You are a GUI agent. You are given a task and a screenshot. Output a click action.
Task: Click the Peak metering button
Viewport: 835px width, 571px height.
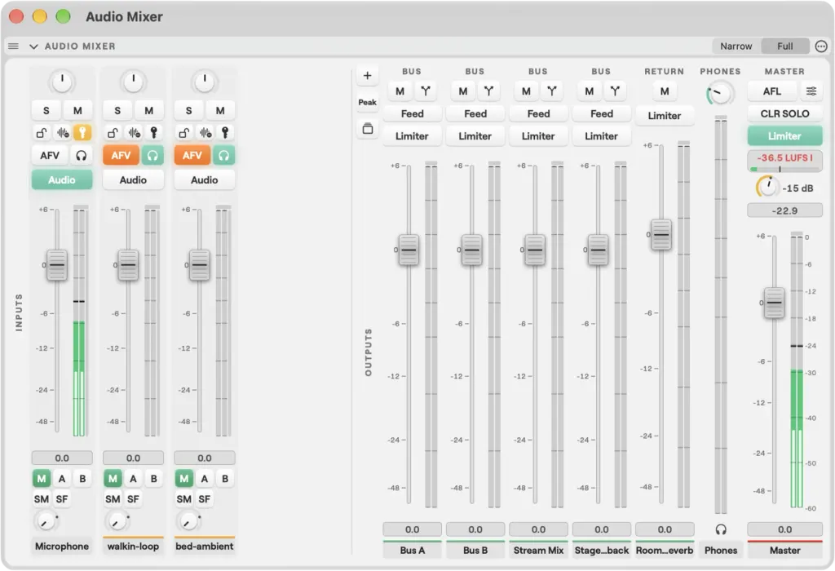click(368, 102)
